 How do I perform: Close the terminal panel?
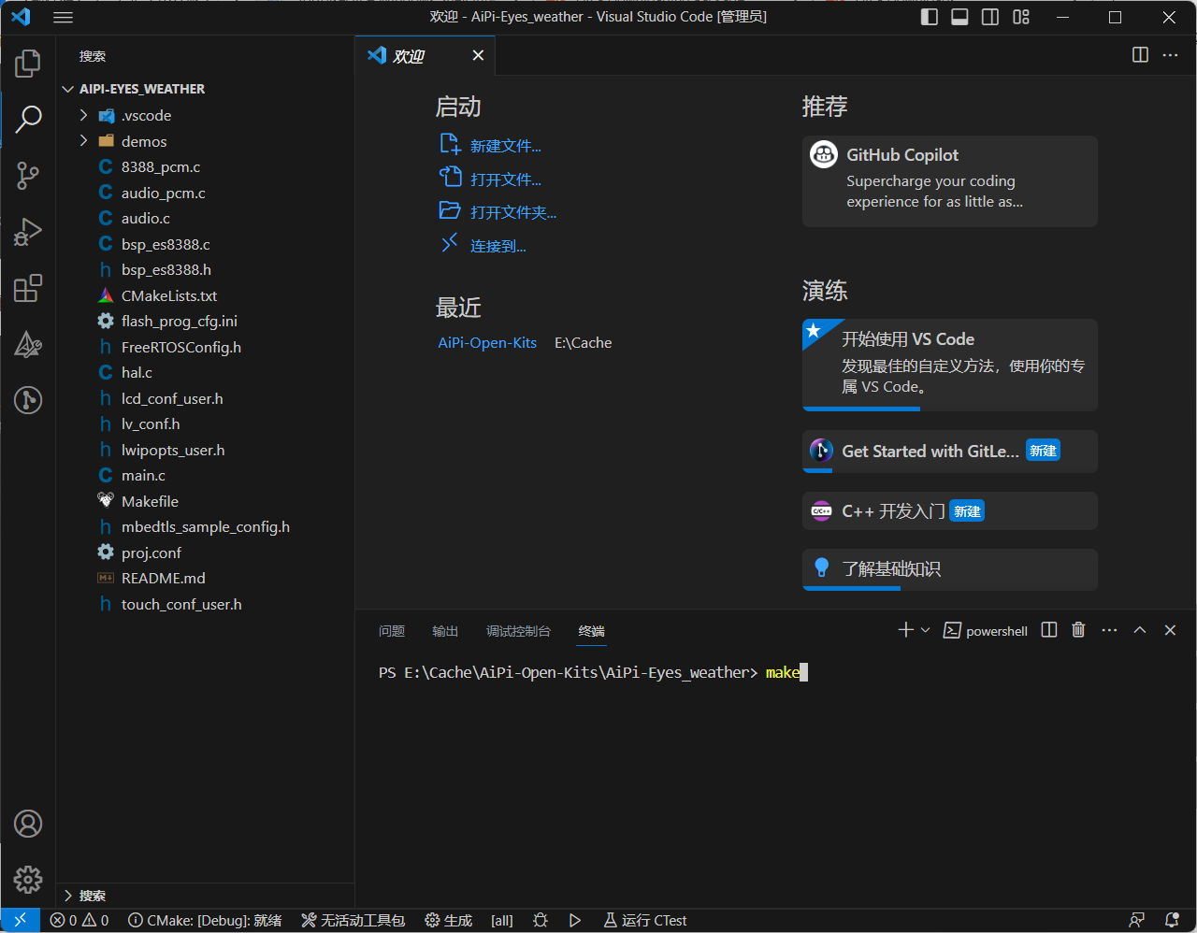tap(1170, 630)
